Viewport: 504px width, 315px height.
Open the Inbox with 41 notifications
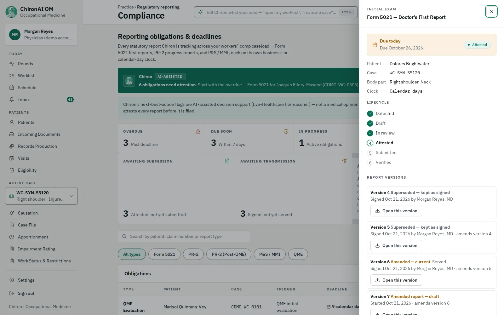coord(41,100)
